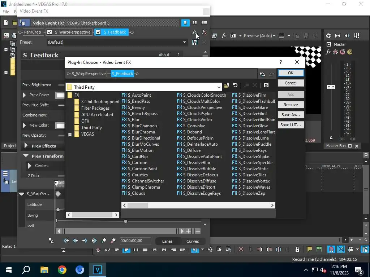The height and width of the screenshot is (277, 370).
Task: Switch to the Curves tab
Action: tap(193, 241)
